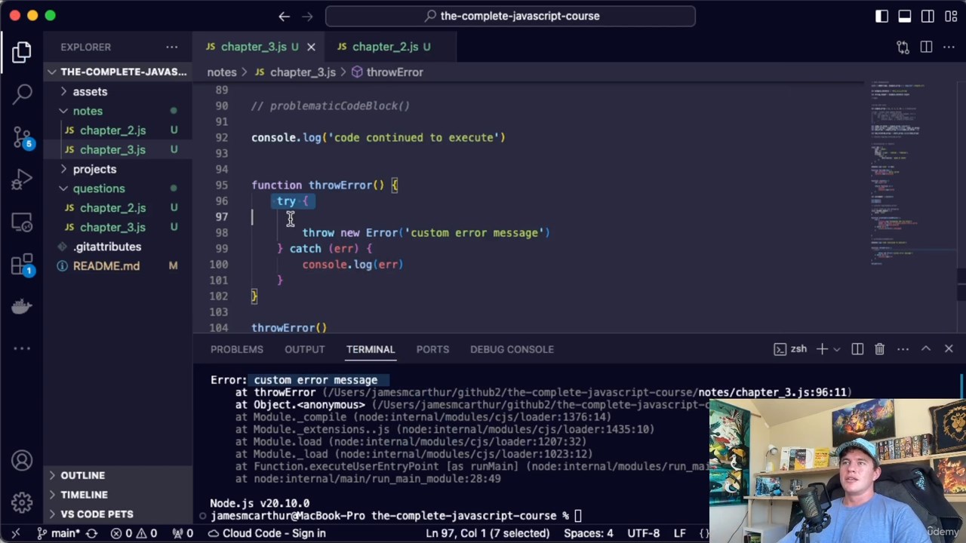Expand the OUTLINE section
The width and height of the screenshot is (966, 543).
pos(117,475)
